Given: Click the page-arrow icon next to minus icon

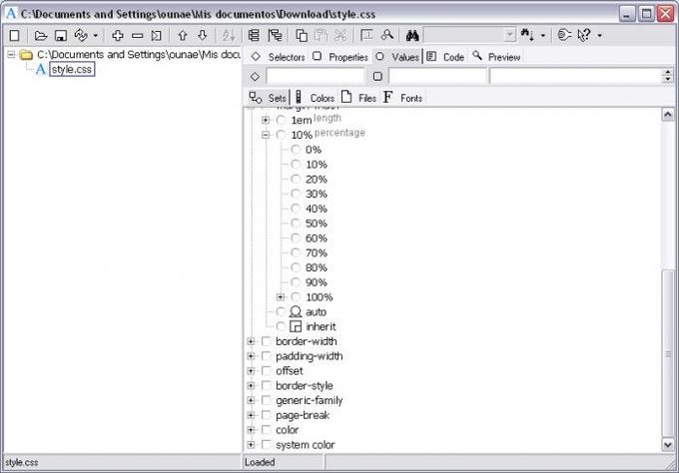Looking at the screenshot, I should (157, 36).
